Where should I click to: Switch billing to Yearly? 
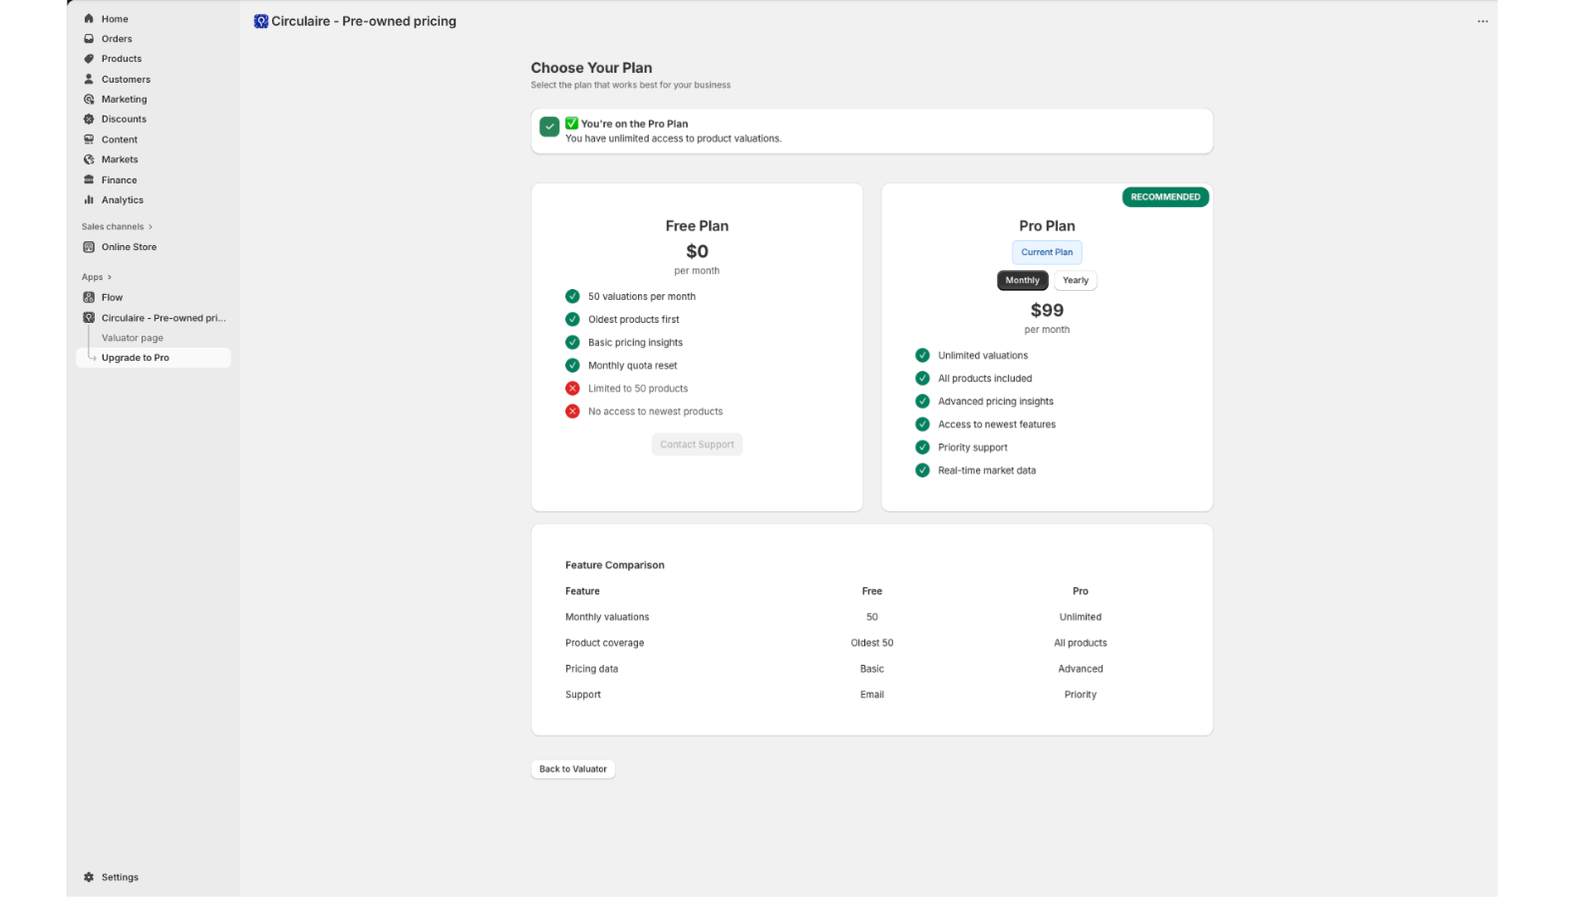point(1076,280)
